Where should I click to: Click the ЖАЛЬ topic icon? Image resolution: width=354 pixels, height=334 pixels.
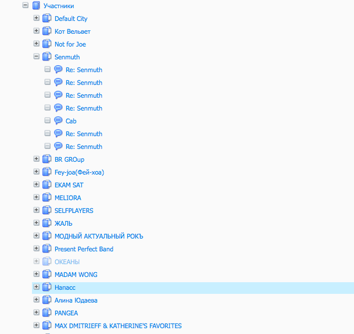[47, 223]
